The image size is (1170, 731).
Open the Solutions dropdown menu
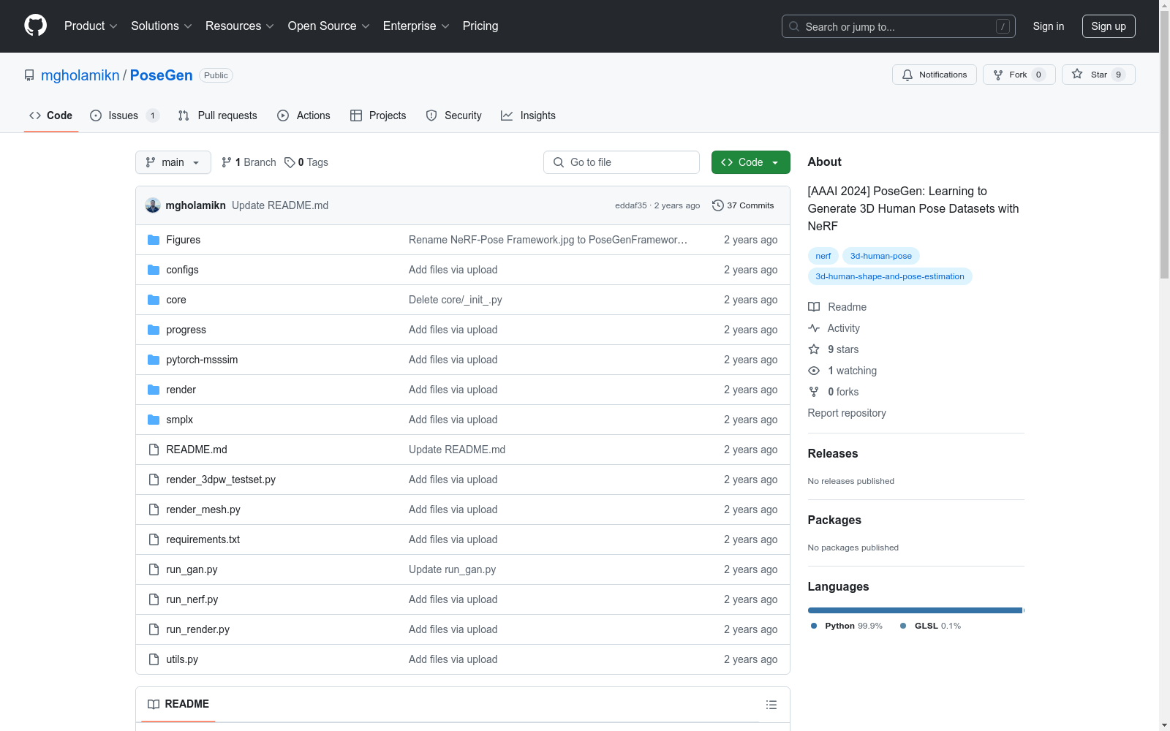tap(161, 26)
